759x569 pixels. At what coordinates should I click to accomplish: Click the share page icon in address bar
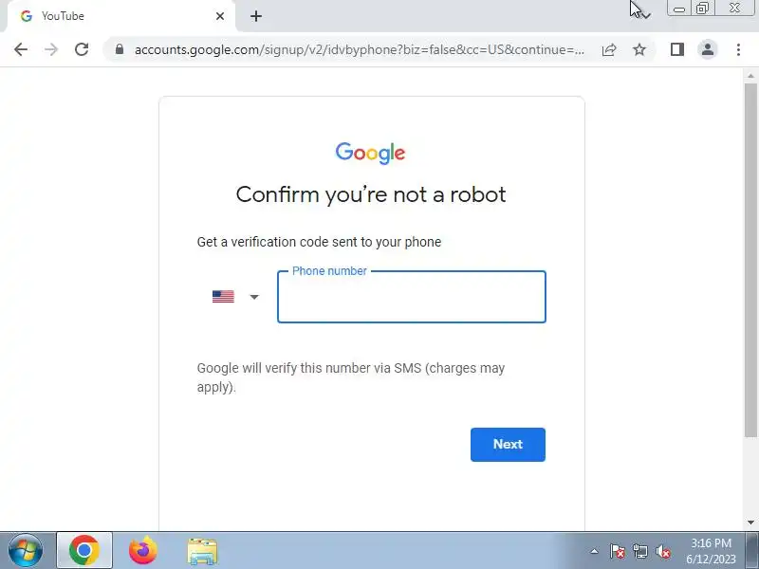609,50
